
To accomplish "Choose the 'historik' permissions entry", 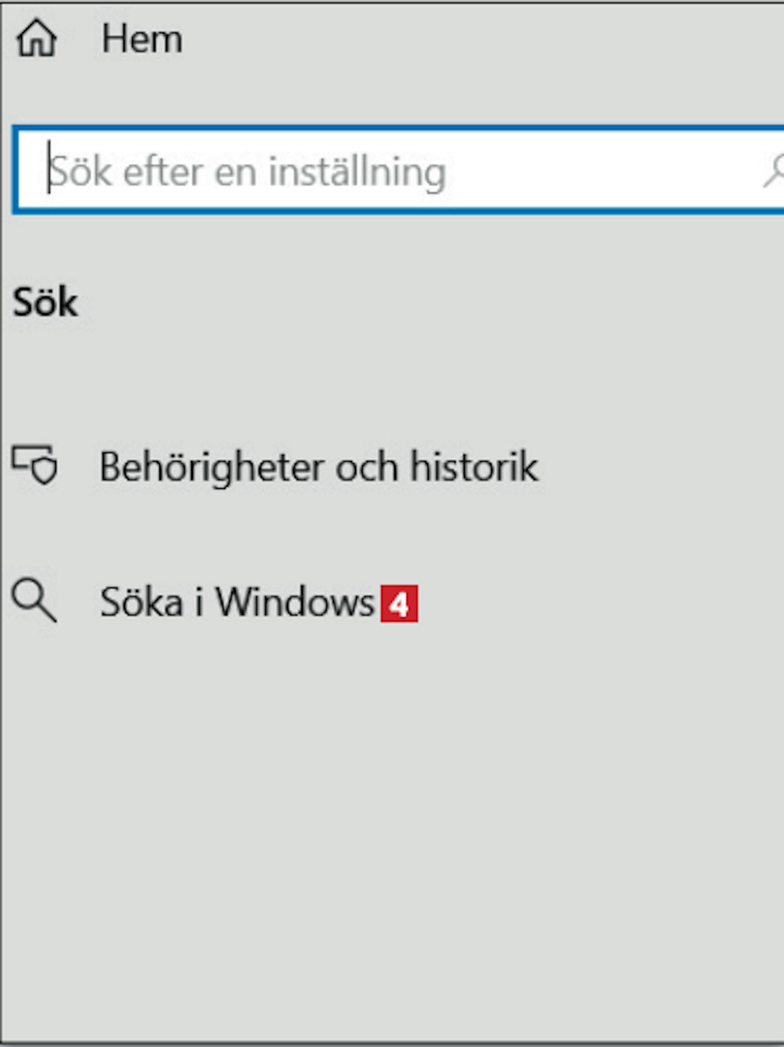I will pyautogui.click(x=392, y=466).
